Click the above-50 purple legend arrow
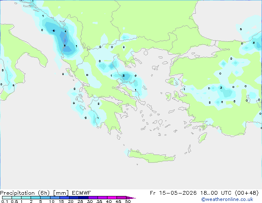262x203 pixels. click(x=131, y=198)
